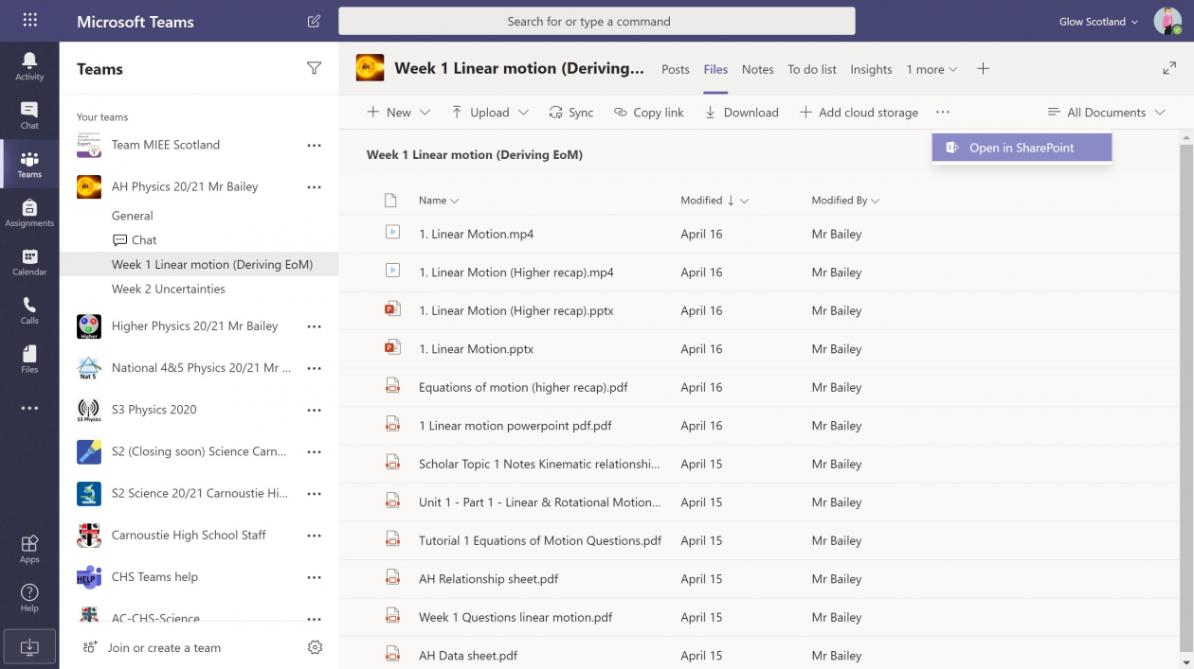This screenshot has width=1194, height=669.
Task: Click the search or command input box
Action: pyautogui.click(x=597, y=21)
